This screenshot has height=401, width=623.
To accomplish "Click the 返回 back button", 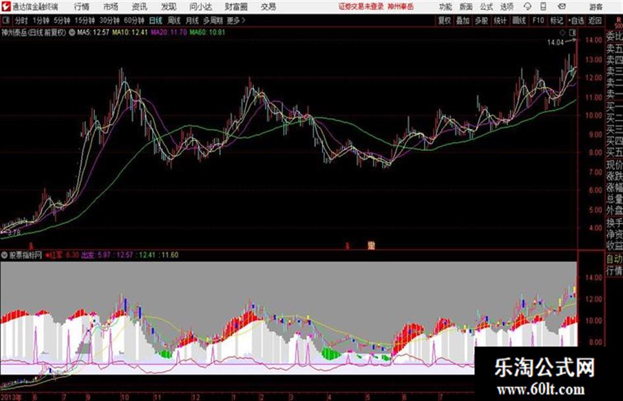I will [x=595, y=20].
